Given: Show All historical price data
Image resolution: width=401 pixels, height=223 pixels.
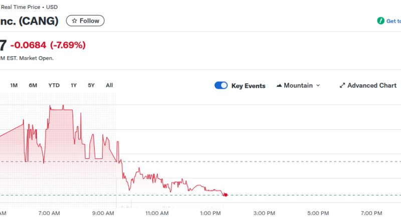Looking at the screenshot, I should pyautogui.click(x=109, y=85).
